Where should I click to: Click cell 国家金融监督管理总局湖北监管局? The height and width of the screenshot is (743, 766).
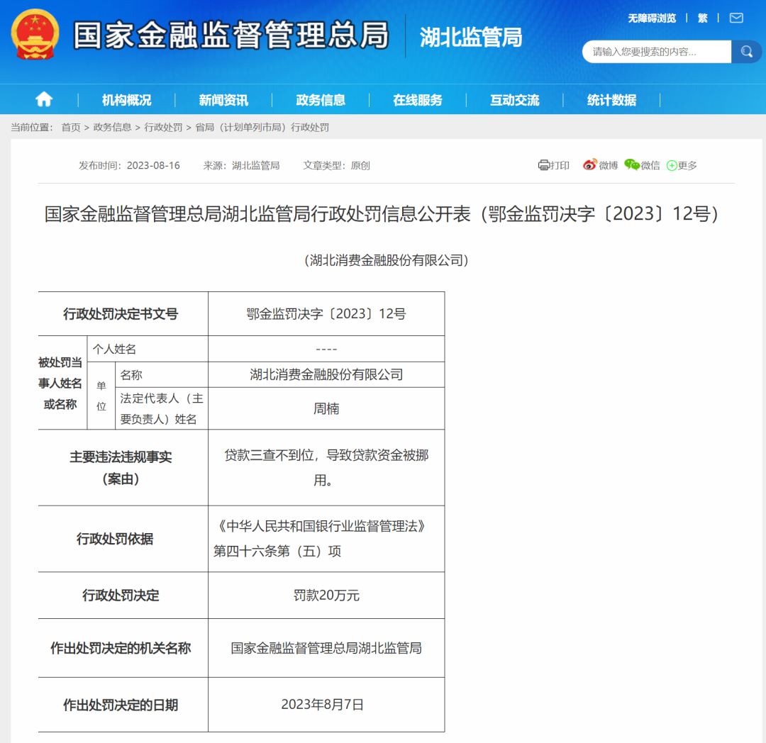[x=326, y=648]
